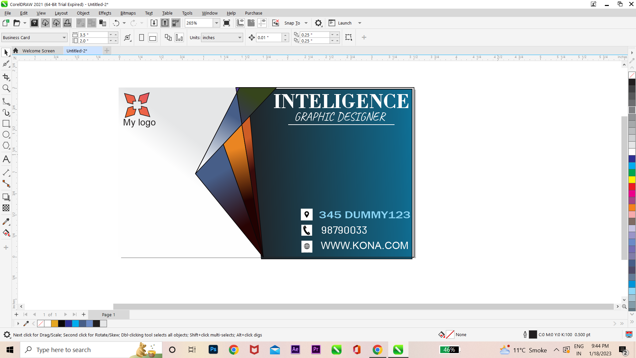Select the Color Eyedropper tool
636x358 pixels.
[6, 221]
